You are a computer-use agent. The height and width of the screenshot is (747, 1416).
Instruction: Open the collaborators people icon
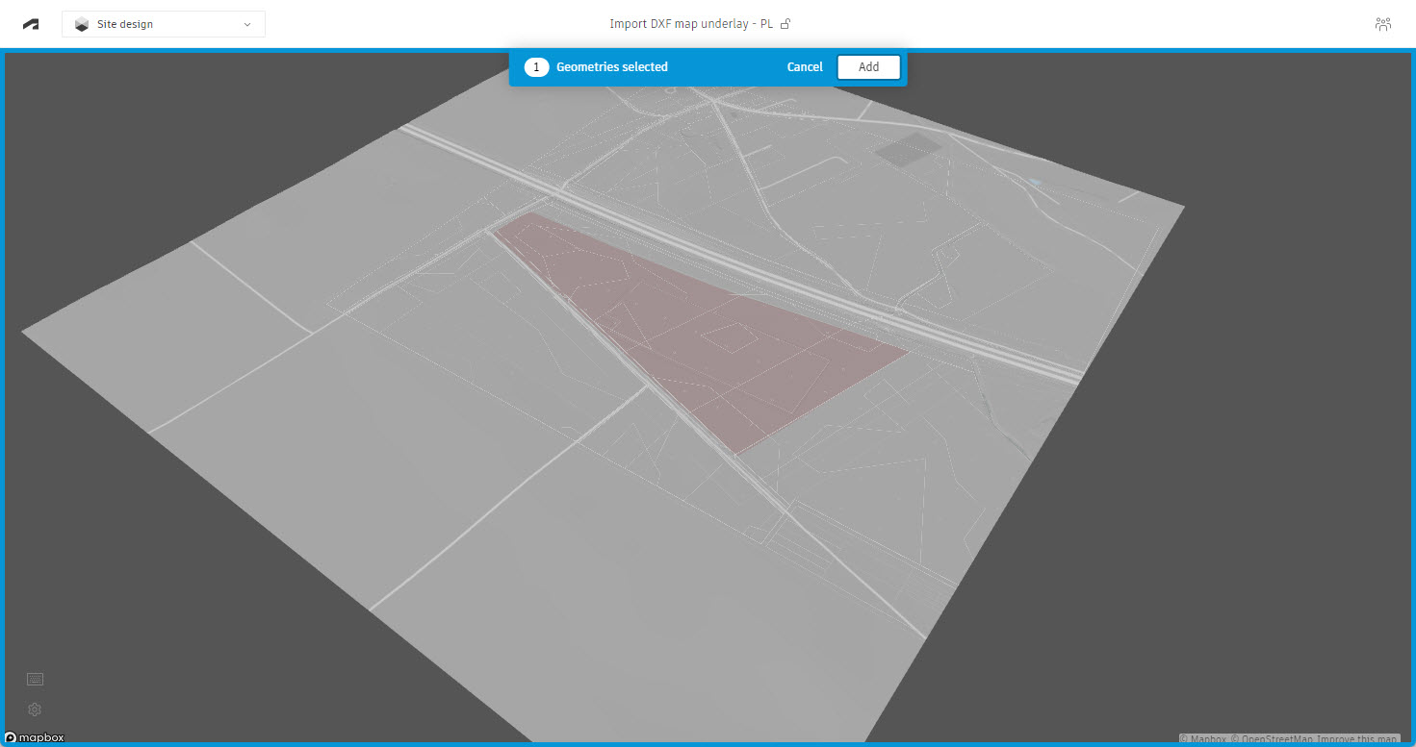(x=1383, y=24)
